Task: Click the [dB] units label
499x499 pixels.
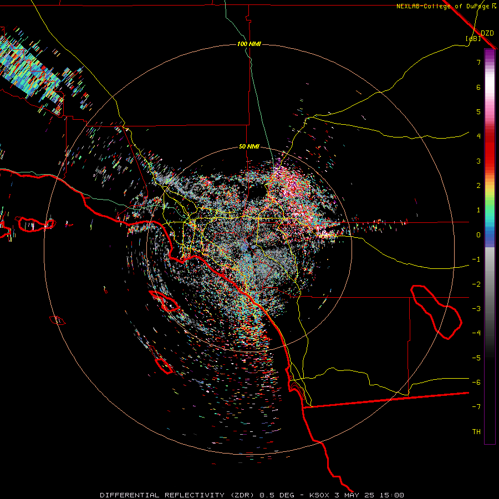Action: 473,39
